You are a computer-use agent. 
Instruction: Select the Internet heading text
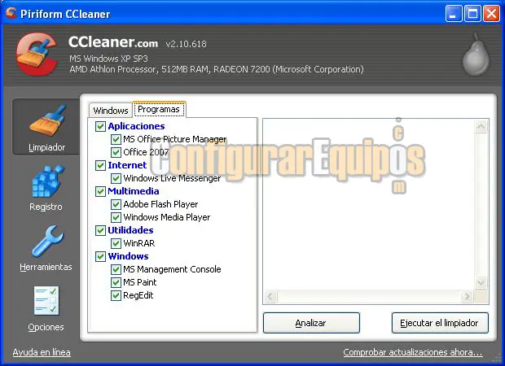pyautogui.click(x=127, y=165)
